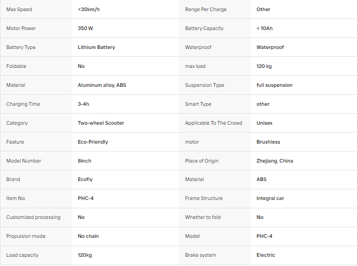Select Zhejiang, China place of origin

click(275, 161)
